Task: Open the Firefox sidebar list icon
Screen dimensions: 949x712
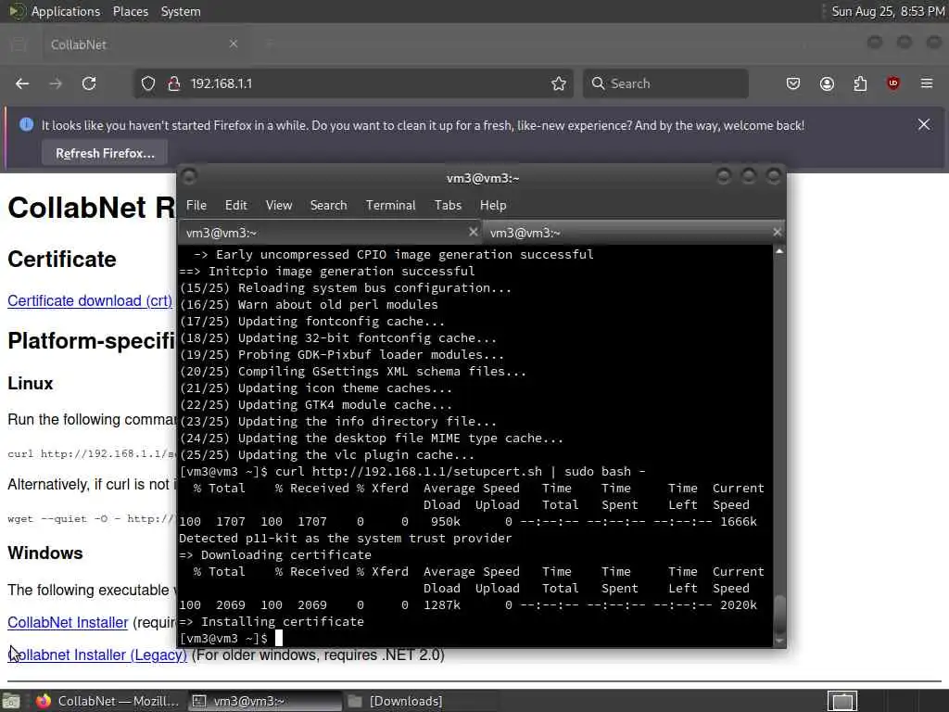Action: pos(19,44)
